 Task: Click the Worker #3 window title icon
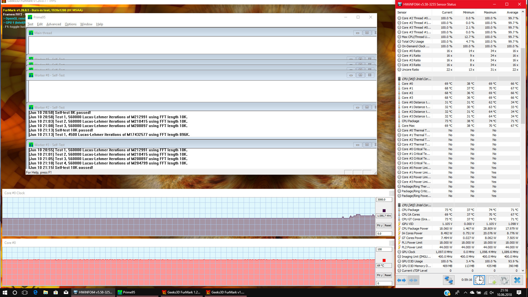coord(31,145)
